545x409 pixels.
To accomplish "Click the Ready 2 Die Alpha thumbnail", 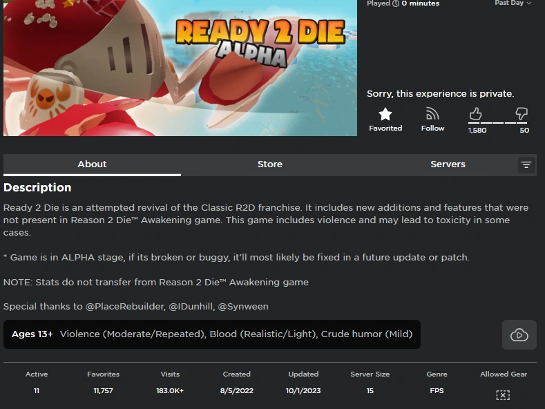I will [180, 68].
